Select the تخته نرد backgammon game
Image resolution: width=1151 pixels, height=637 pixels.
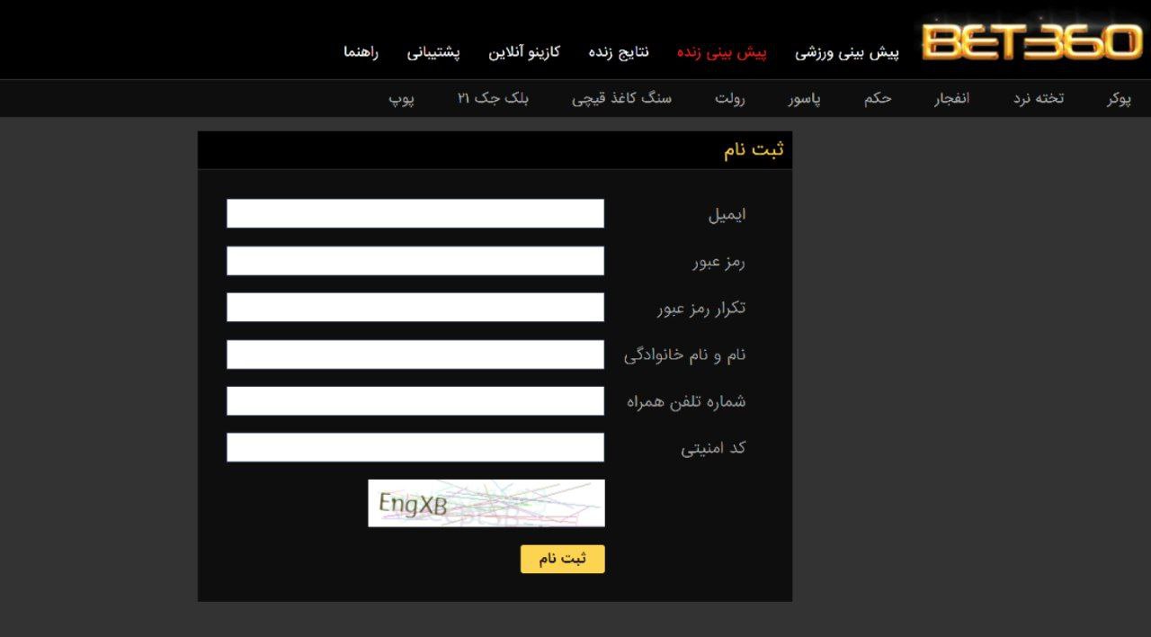[x=1036, y=98]
